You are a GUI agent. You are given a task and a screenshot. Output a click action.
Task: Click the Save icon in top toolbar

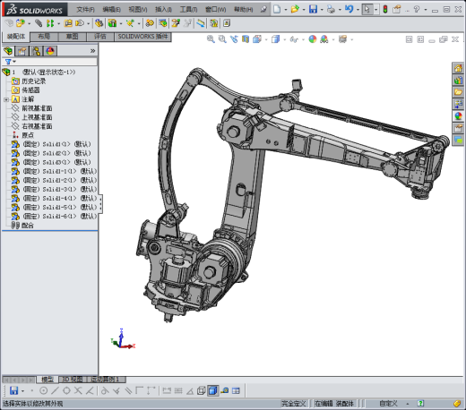click(x=313, y=9)
